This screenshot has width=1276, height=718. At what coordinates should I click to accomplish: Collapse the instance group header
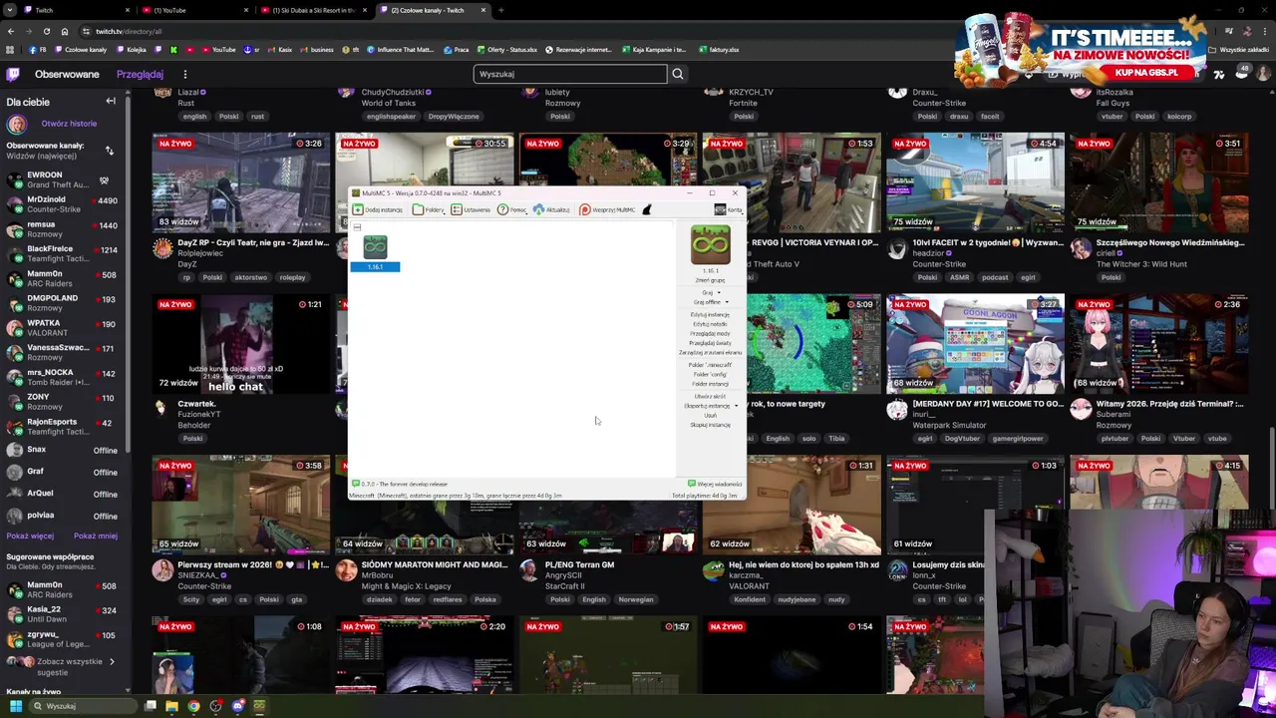[x=357, y=227]
